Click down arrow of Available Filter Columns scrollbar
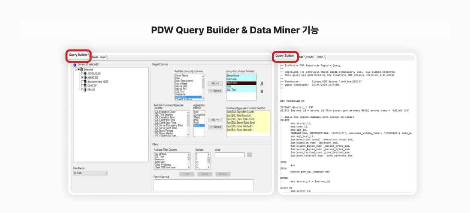The height and width of the screenshot is (213, 470). pos(188,167)
